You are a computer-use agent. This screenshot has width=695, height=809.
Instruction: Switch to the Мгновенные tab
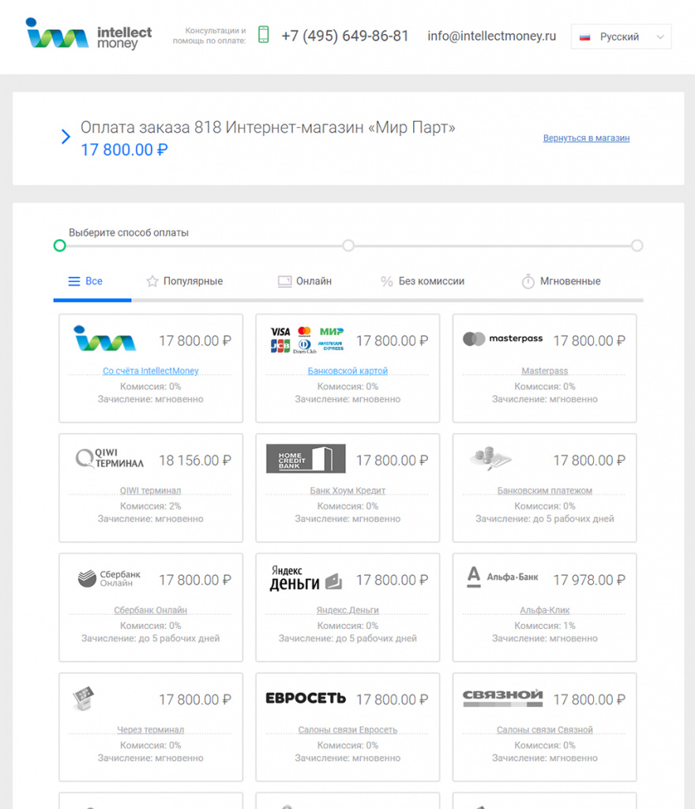click(561, 281)
